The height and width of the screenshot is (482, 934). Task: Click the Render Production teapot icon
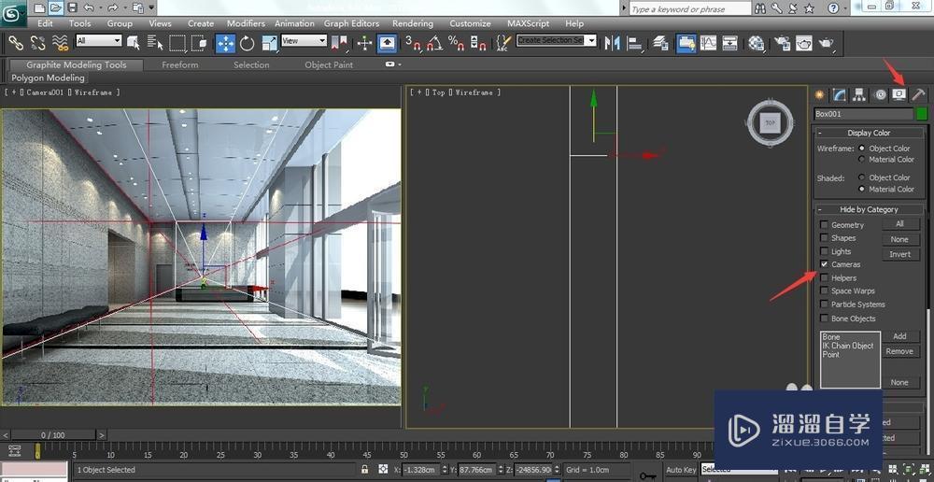[827, 42]
